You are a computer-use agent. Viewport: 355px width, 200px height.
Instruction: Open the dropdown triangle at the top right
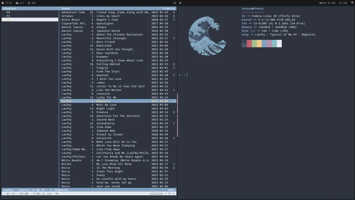(x=352, y=2)
